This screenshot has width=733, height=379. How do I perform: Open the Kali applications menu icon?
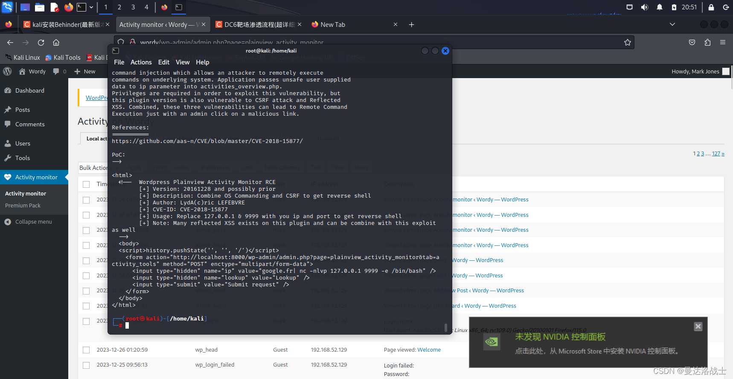click(7, 7)
